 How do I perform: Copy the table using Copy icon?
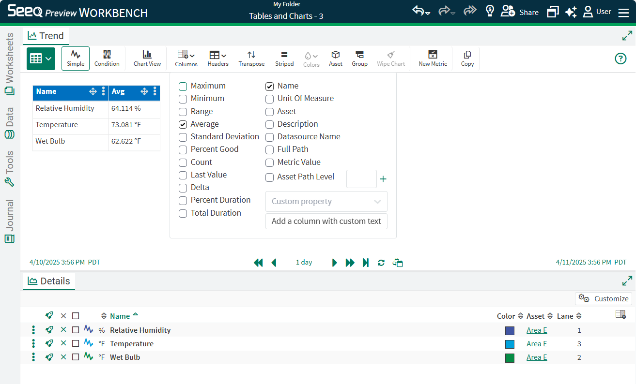click(x=467, y=58)
